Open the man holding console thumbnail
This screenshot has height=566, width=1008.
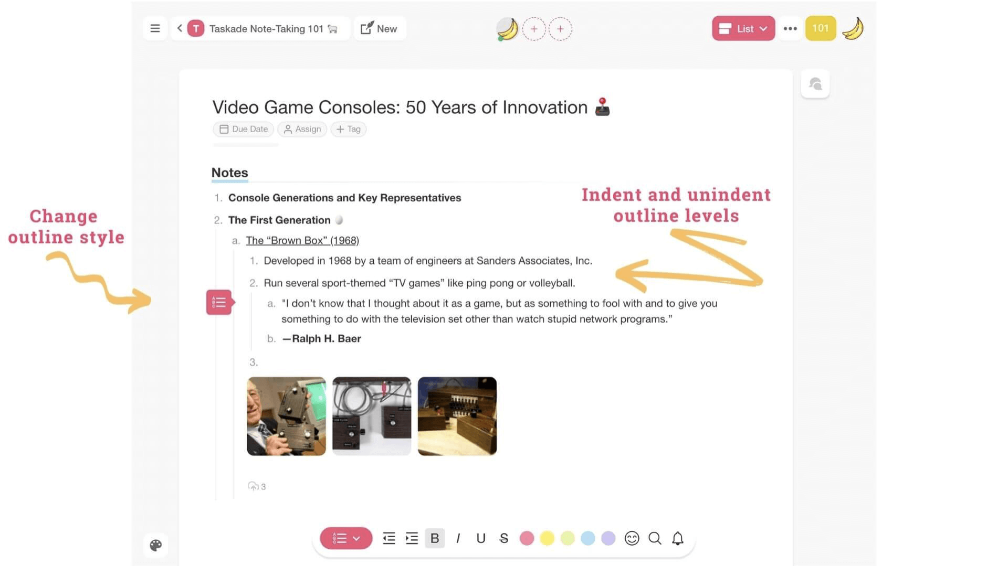(286, 416)
